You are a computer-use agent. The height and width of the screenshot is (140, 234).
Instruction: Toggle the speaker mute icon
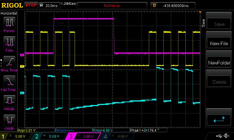(x=227, y=136)
